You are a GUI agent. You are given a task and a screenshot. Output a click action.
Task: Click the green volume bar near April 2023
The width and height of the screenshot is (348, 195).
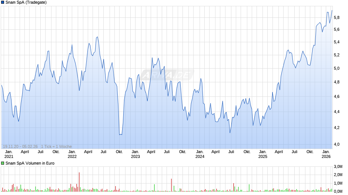click(x=154, y=188)
